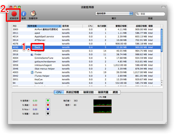Click the black idle CPU color swatch

[48, 114]
